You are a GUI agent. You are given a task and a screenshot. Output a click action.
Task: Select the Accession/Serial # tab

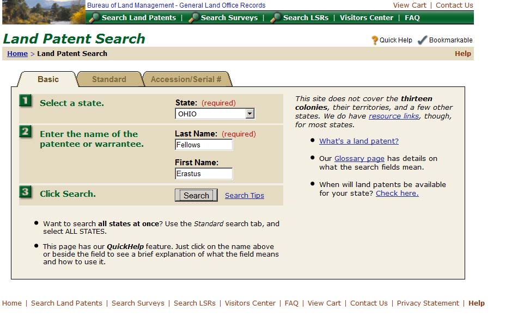click(x=186, y=79)
